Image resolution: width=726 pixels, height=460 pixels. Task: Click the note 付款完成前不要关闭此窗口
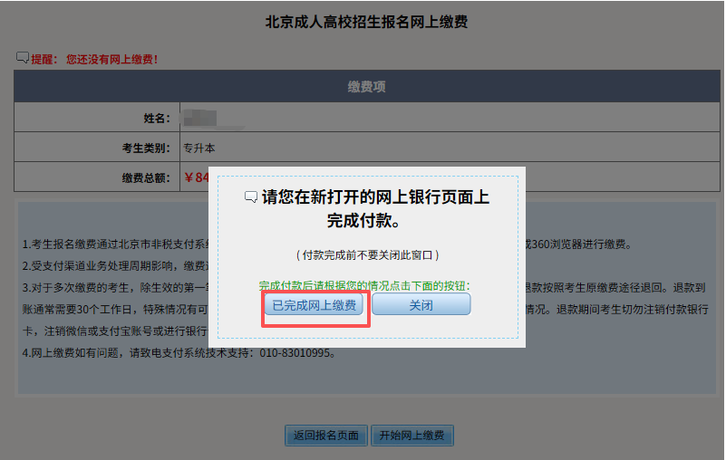367,256
